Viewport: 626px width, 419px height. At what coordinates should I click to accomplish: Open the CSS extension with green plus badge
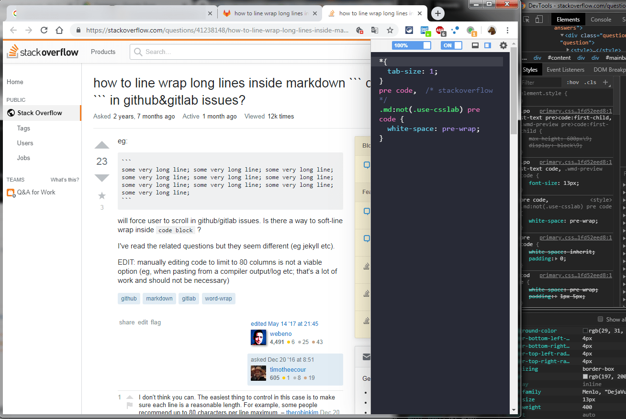point(425,31)
